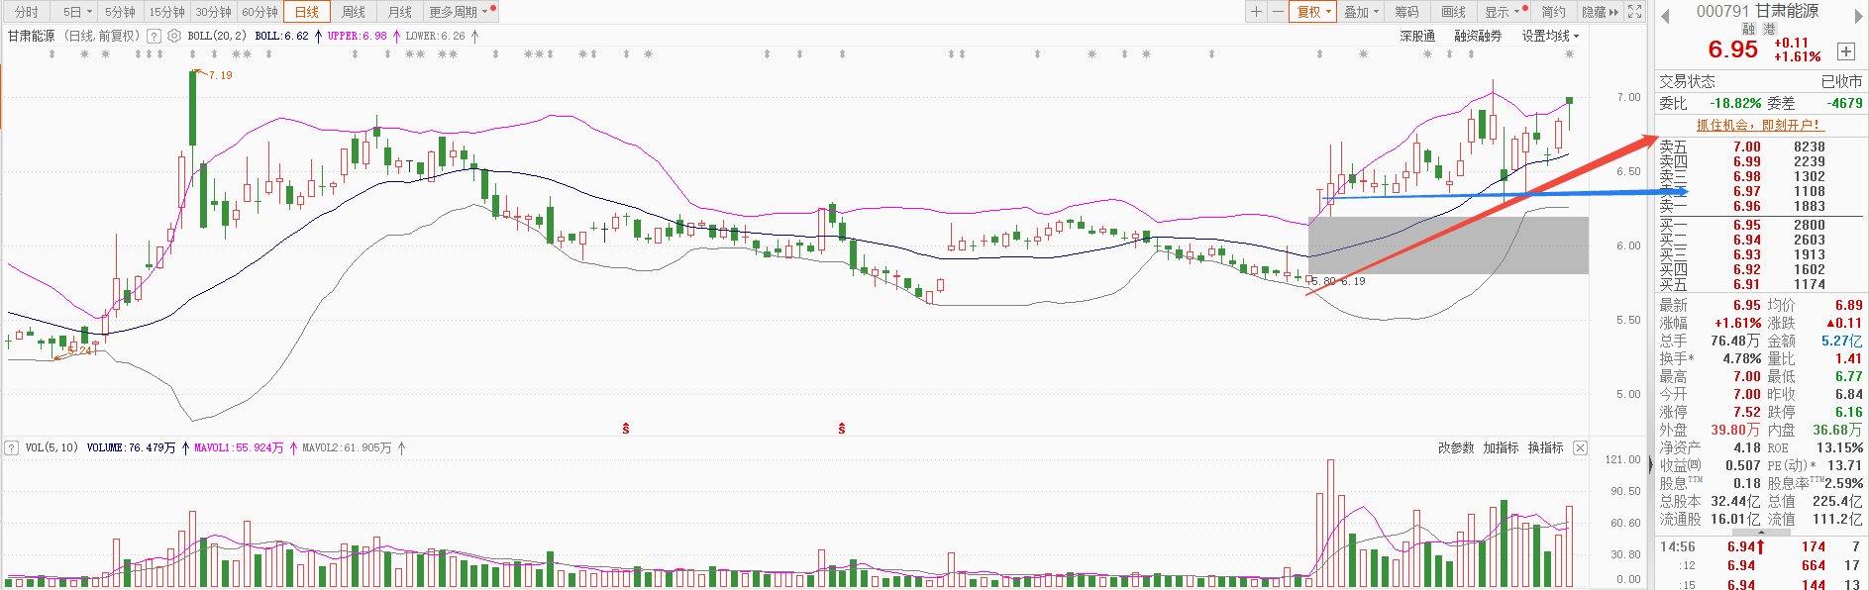Click 委比 -18.82% value
Viewport: 1869px width, 590px height.
[x=1735, y=103]
